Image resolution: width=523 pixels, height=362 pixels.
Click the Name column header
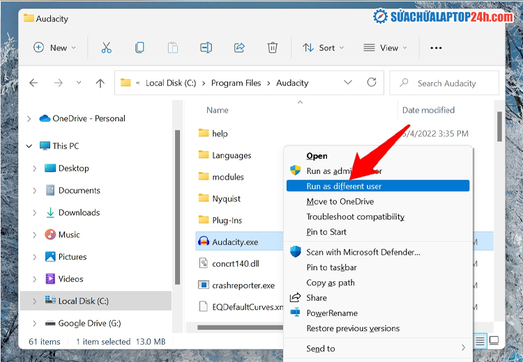[x=218, y=110]
